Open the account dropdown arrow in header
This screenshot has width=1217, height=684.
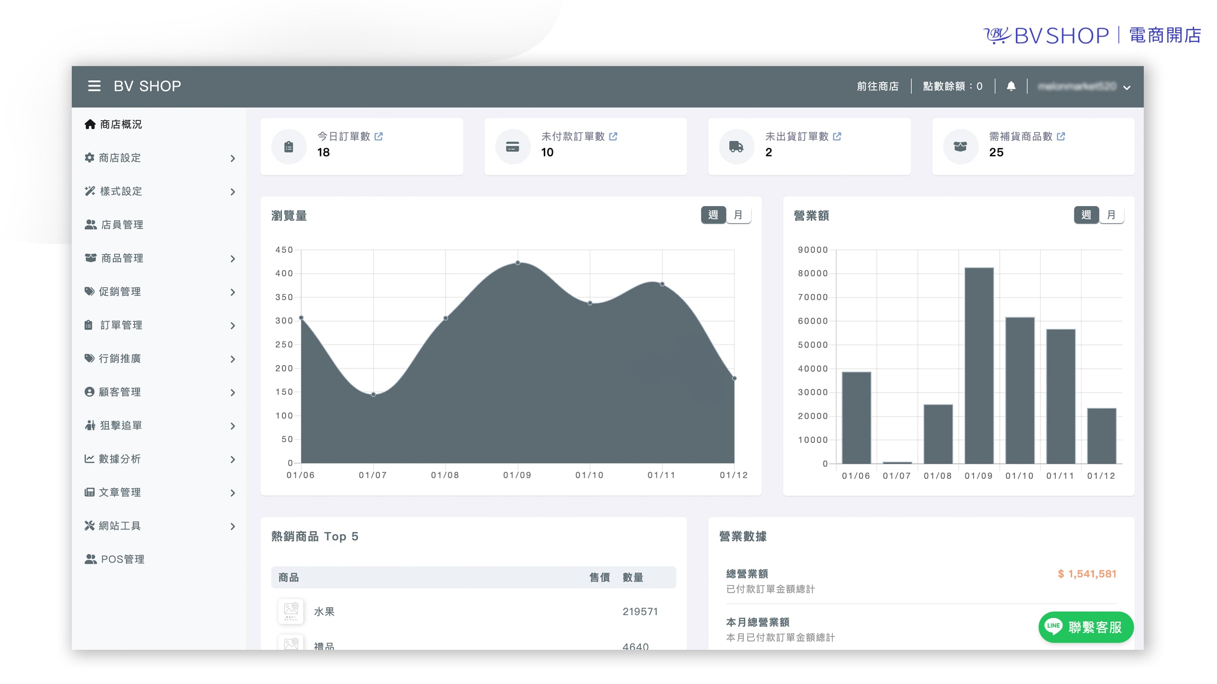(1127, 87)
